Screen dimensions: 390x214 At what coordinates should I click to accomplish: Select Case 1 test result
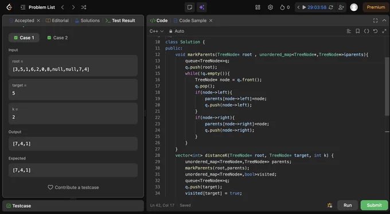click(x=24, y=38)
